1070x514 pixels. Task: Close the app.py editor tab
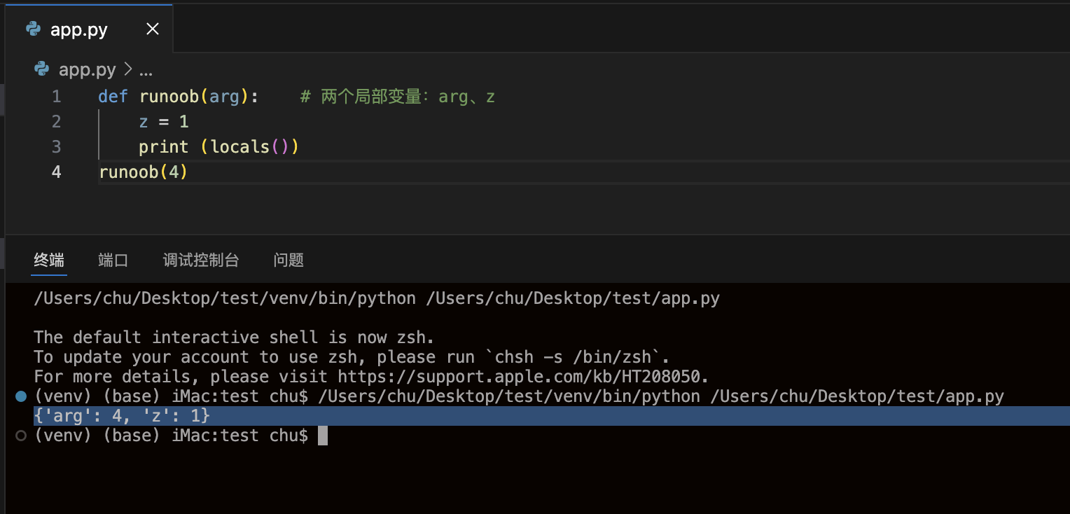coord(152,29)
